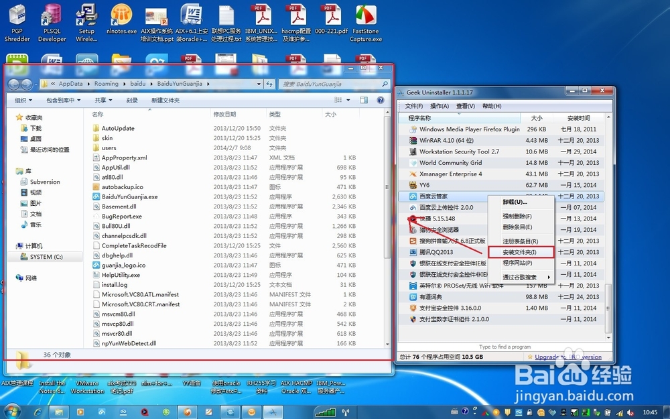The height and width of the screenshot is (419, 670).
Task: Open address bar history dropdown arrow
Action: [x=259, y=84]
